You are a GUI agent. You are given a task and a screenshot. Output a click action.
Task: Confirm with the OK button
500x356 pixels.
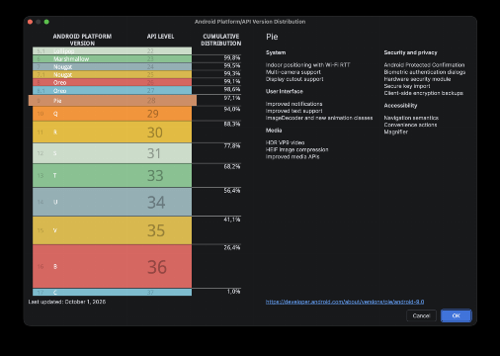pyautogui.click(x=457, y=315)
